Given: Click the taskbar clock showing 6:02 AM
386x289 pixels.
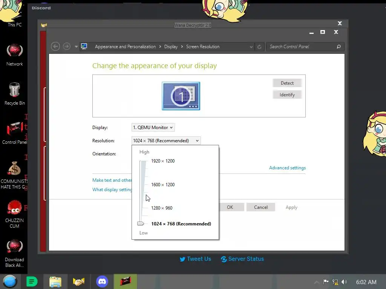Looking at the screenshot, I should pyautogui.click(x=366, y=282).
